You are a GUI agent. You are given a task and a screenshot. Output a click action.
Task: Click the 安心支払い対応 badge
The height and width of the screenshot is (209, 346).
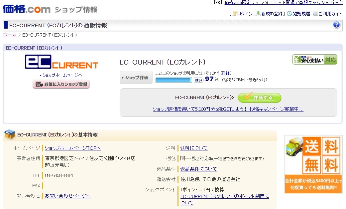[314, 60]
